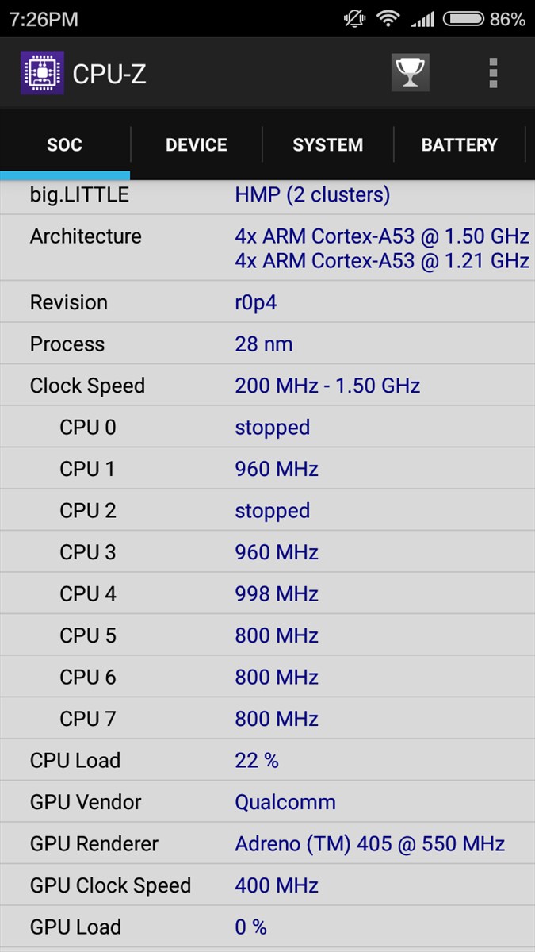
Task: Tap the big.LITTLE HMP row
Action: coord(267,195)
